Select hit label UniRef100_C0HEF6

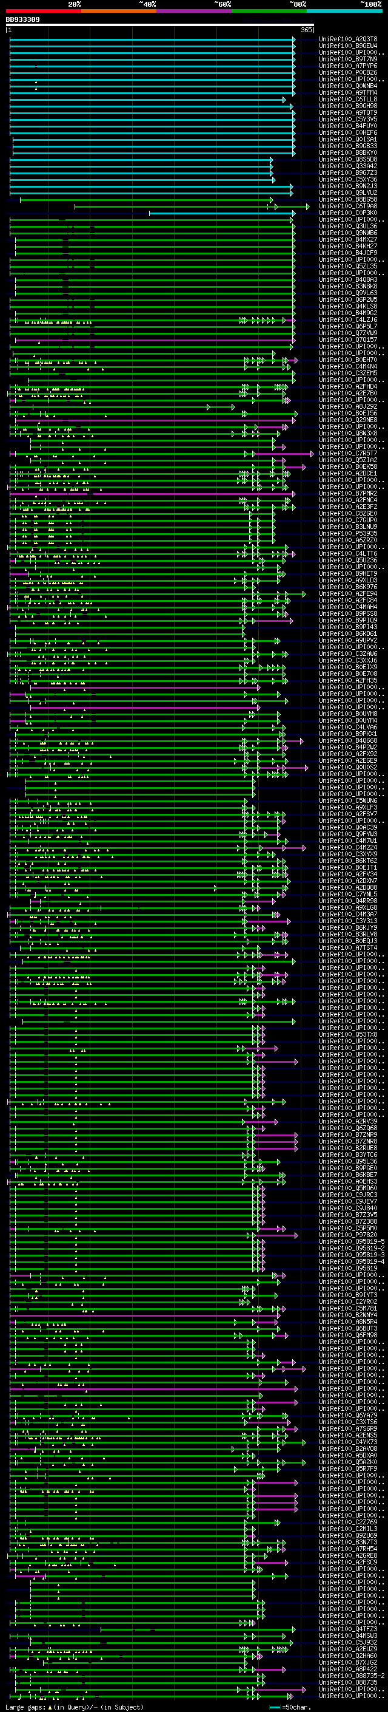click(x=348, y=132)
